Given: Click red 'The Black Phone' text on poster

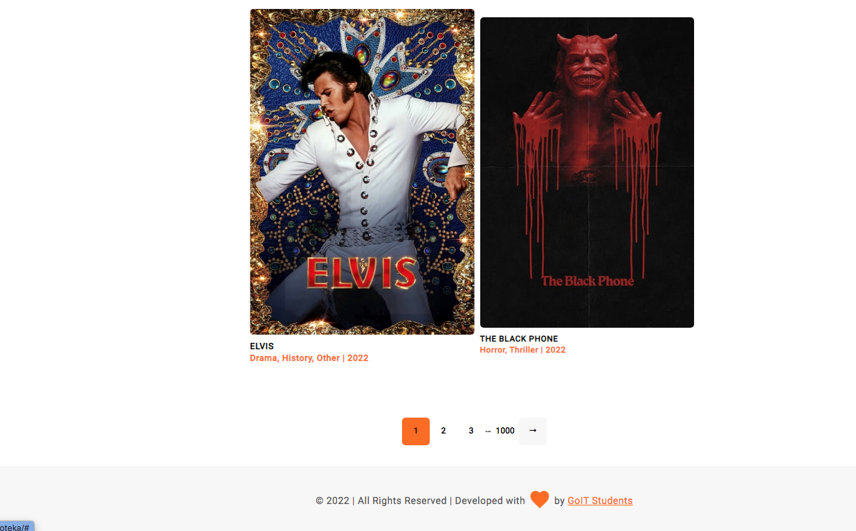Looking at the screenshot, I should 588,281.
